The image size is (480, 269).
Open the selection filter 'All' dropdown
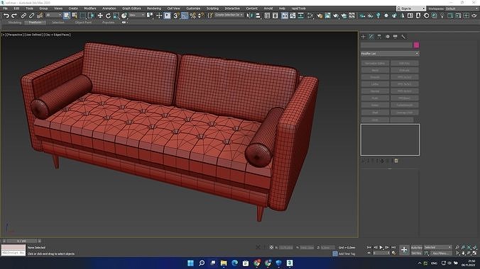[53, 15]
